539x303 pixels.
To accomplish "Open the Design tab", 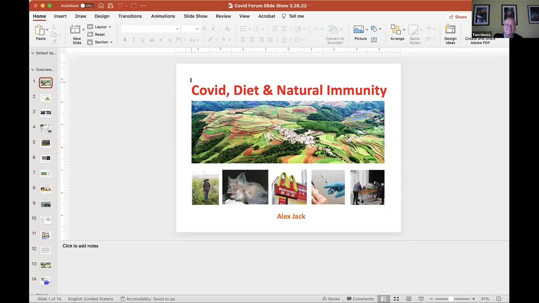I will pos(102,16).
